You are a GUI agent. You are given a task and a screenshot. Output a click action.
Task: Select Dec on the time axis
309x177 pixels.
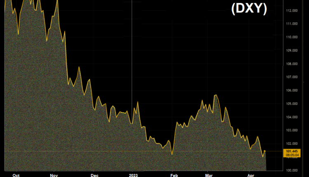coord(95,175)
